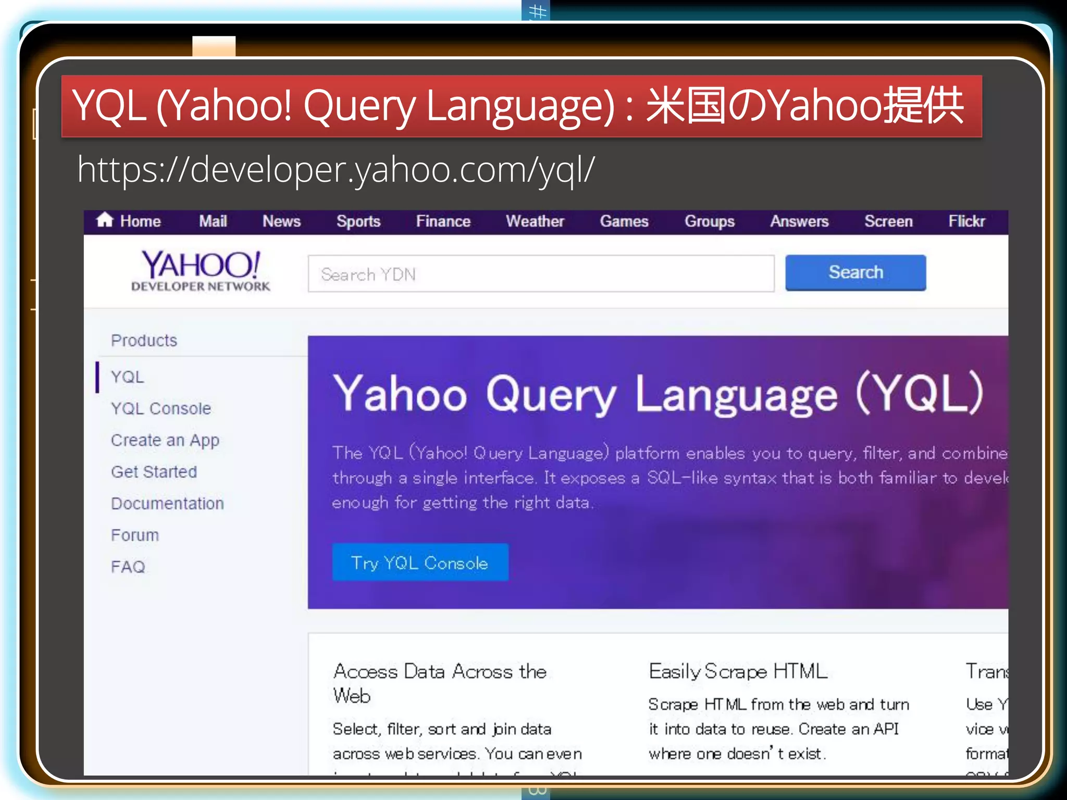Click the Easily Scrape HTML heading
Image resolution: width=1067 pixels, height=800 pixels.
point(738,671)
